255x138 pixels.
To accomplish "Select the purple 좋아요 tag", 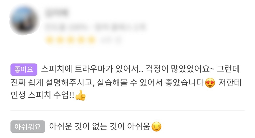I will point(24,69).
